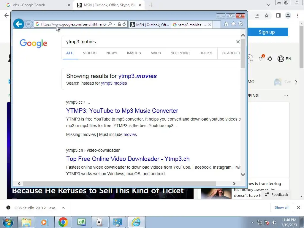Open the IE Tools gear icon
Viewport: 304px width, 228px height.
pyautogui.click(x=241, y=24)
